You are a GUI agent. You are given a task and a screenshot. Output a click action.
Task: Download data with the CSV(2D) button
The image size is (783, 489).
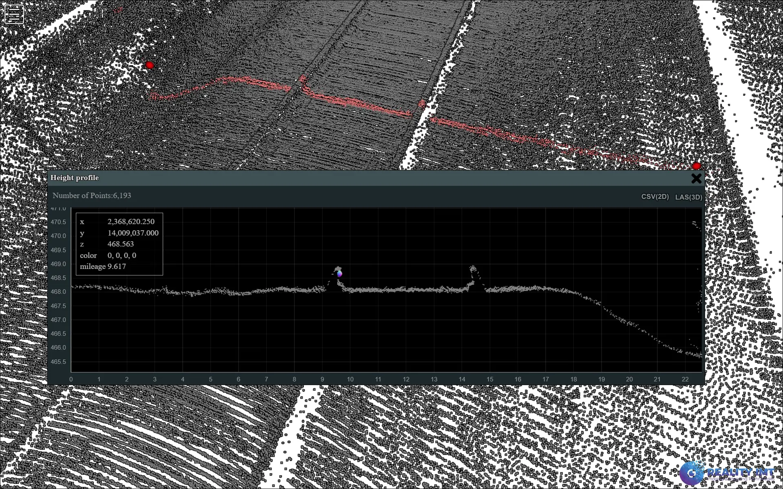coord(655,196)
